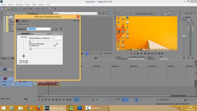Screen dimensions: 197x111
Task: Click the Delete X icon in bottom toolbar
Action: [x=93, y=100]
